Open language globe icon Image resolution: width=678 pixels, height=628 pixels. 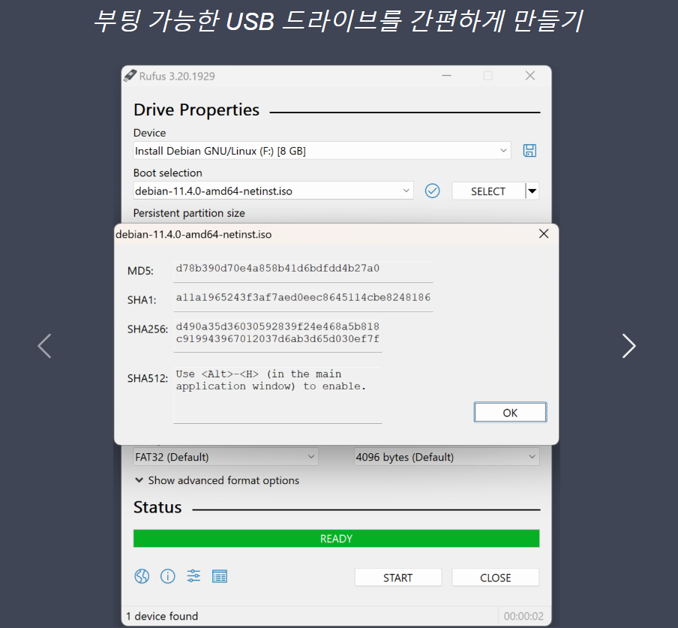[x=142, y=576]
